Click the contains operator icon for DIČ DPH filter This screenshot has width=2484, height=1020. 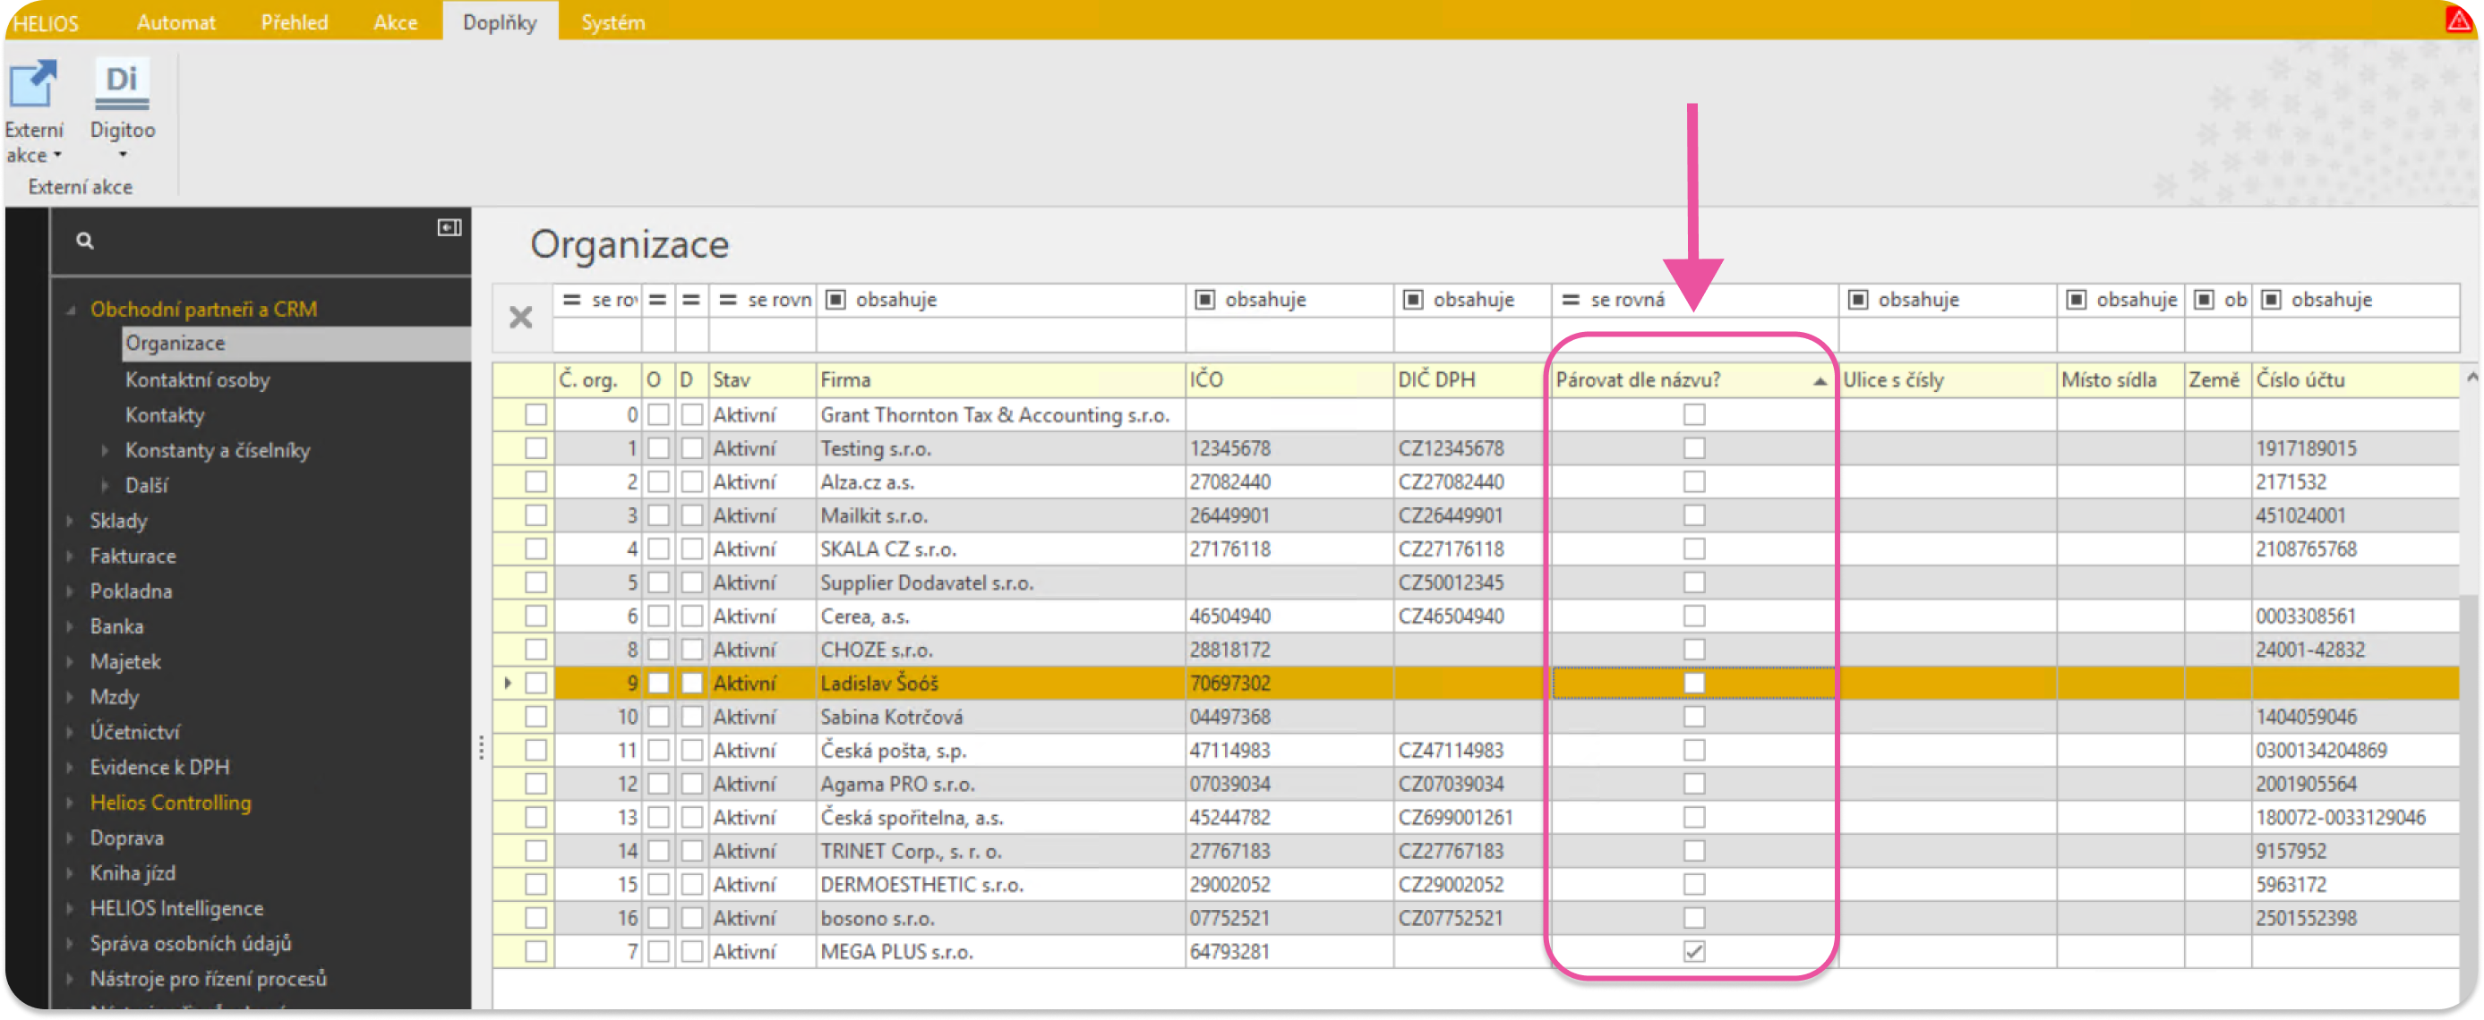point(1413,300)
